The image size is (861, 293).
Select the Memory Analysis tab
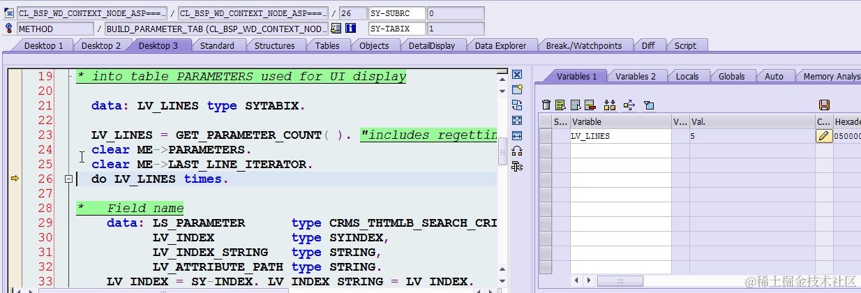830,76
